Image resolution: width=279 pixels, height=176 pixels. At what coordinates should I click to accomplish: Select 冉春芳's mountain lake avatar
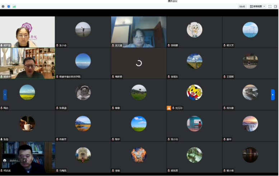83,124
